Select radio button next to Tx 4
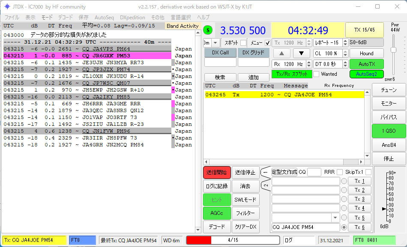 344,208
